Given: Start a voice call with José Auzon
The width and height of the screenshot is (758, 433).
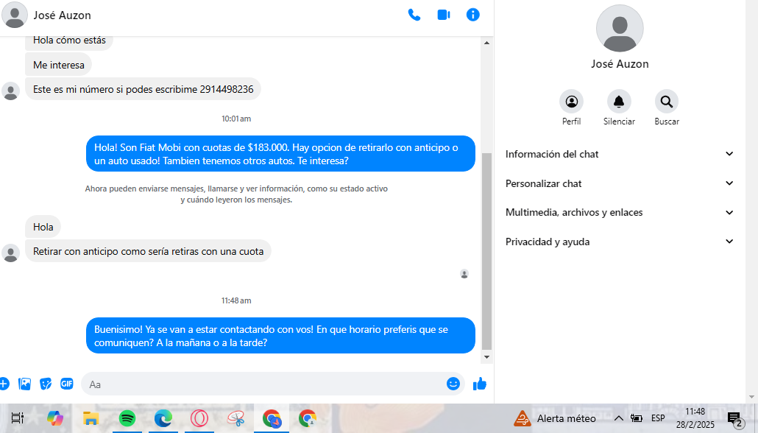Looking at the screenshot, I should (x=414, y=15).
